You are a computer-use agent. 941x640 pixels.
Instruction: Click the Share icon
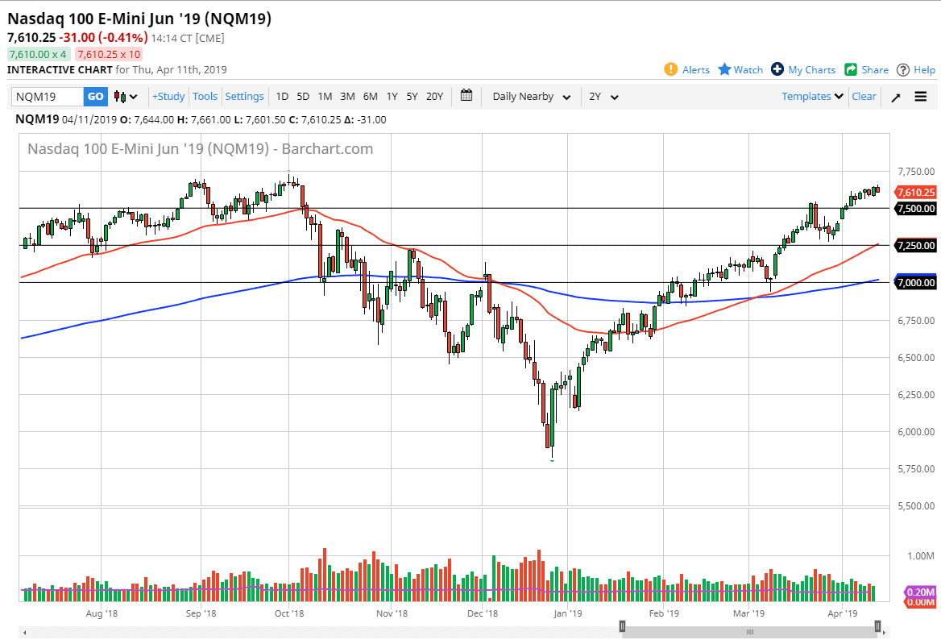coord(851,70)
